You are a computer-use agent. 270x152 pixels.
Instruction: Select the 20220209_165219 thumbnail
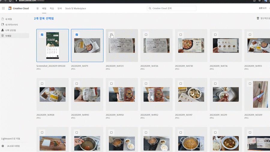point(226,94)
